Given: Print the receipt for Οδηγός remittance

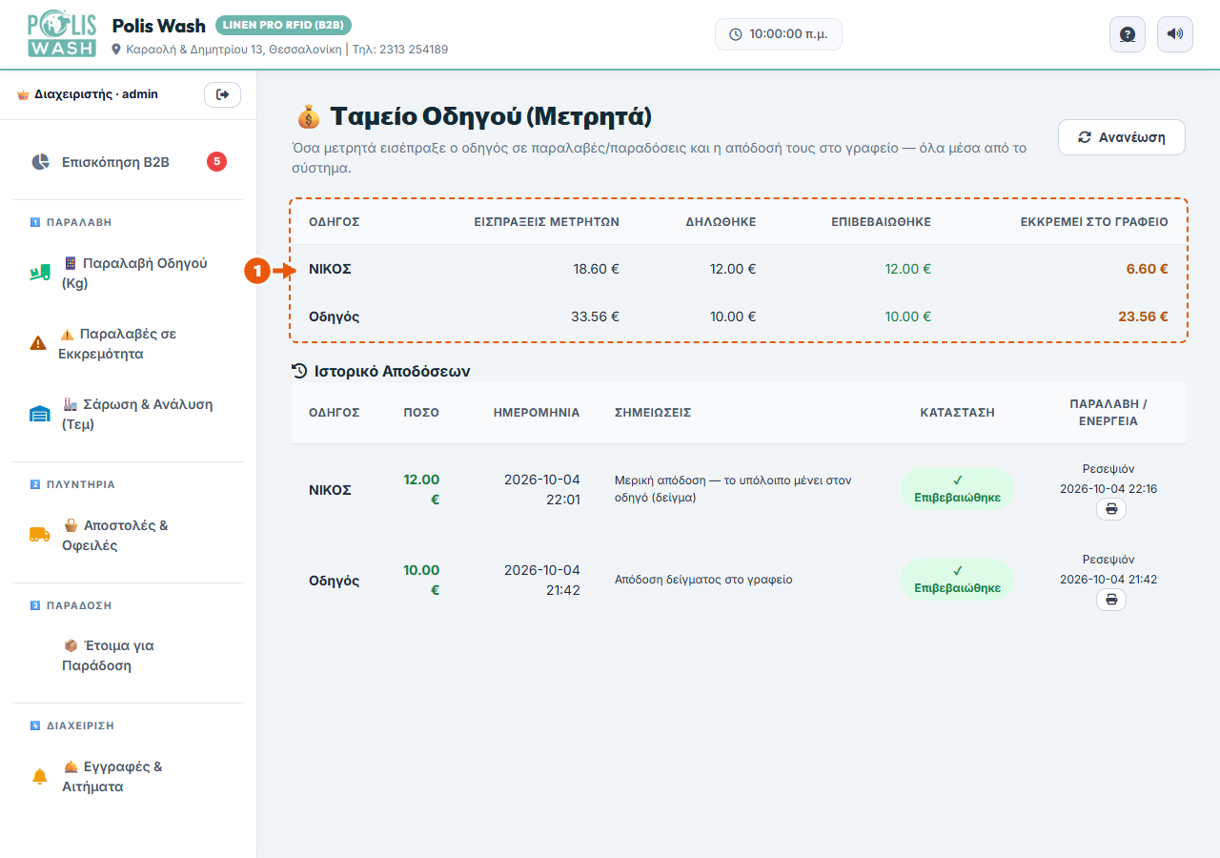Looking at the screenshot, I should point(1111,600).
